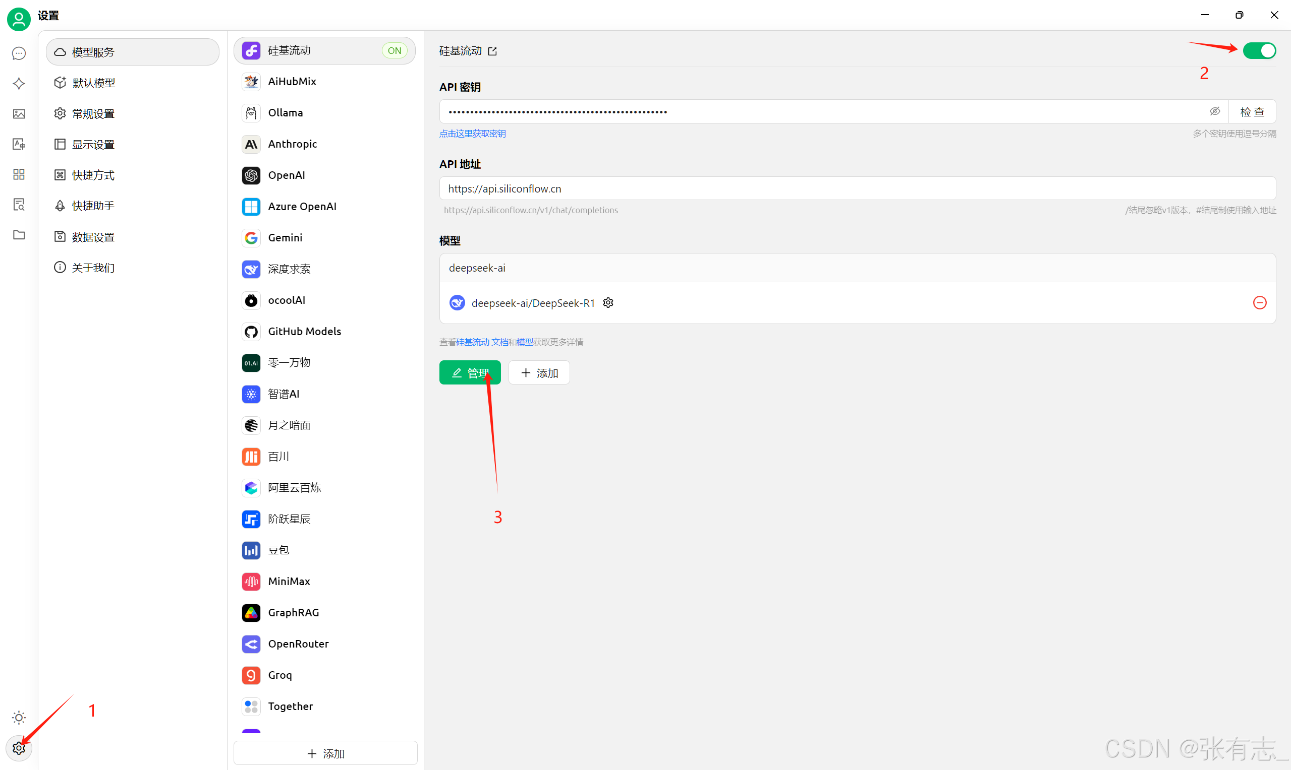Select the Anthropic provider
This screenshot has width=1291, height=770.
pyautogui.click(x=292, y=144)
